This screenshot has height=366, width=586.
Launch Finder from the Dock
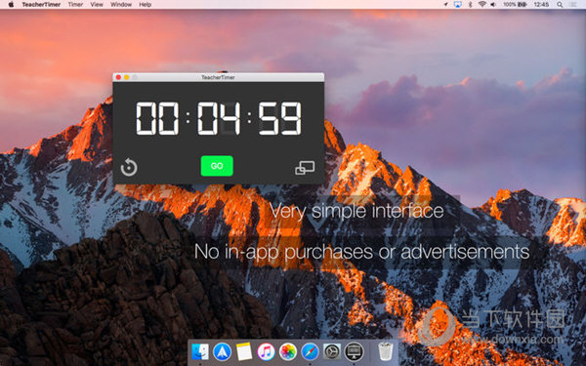(200, 351)
